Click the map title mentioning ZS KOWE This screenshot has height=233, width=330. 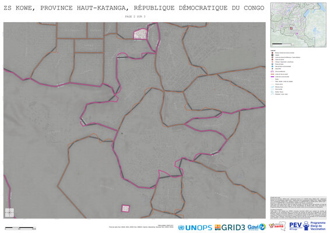coord(134,8)
